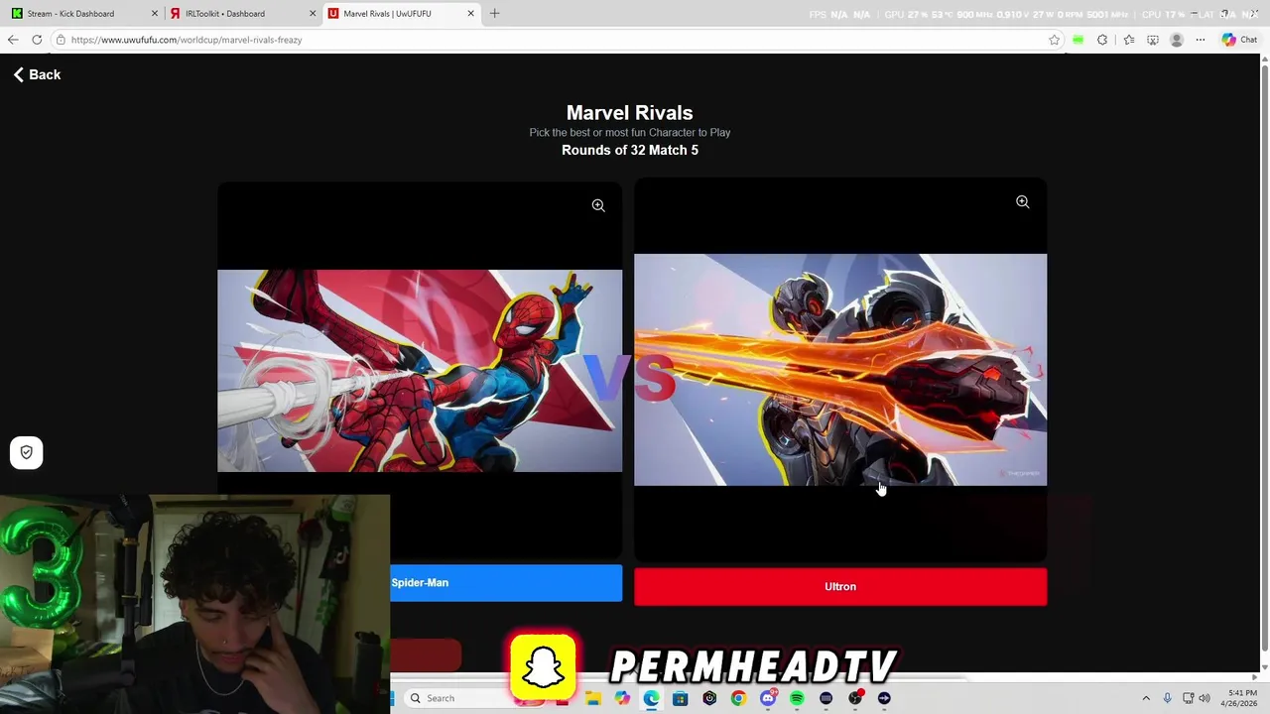The image size is (1270, 714).
Task: Show hidden system tray icons
Action: click(1146, 698)
